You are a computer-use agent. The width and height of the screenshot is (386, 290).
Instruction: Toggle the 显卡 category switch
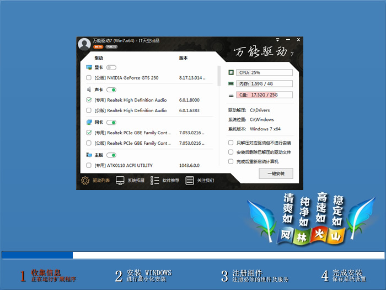pyautogui.click(x=111, y=67)
